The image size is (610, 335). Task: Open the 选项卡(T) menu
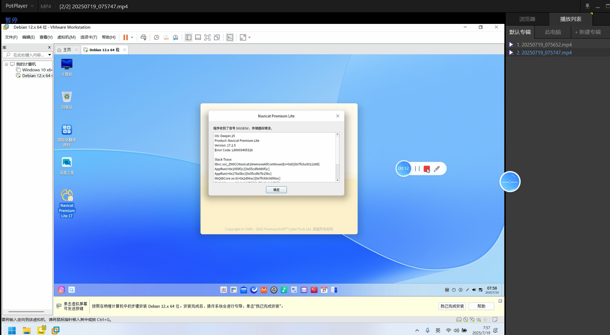point(89,37)
